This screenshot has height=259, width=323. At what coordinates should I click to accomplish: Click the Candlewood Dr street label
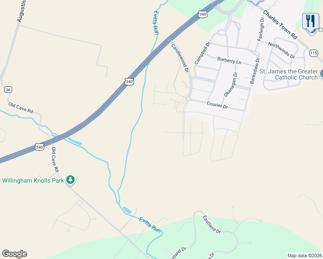[180, 58]
